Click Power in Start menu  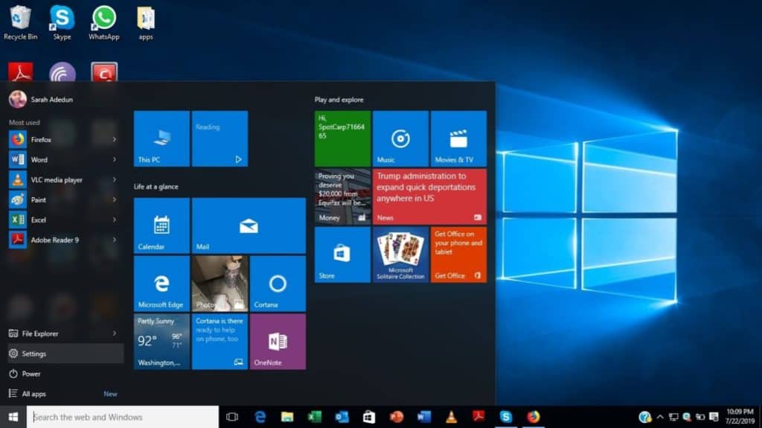(65, 374)
